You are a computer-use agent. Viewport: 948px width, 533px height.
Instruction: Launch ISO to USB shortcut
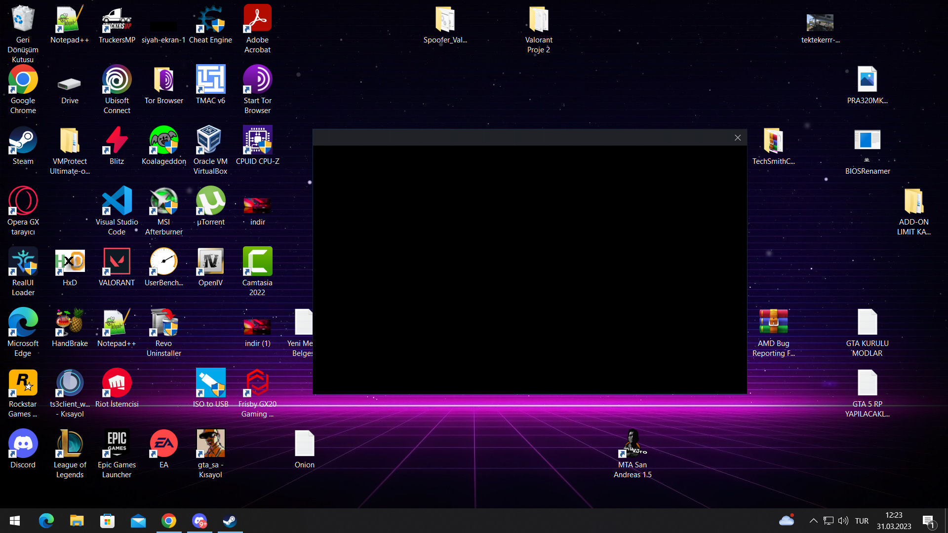210,388
